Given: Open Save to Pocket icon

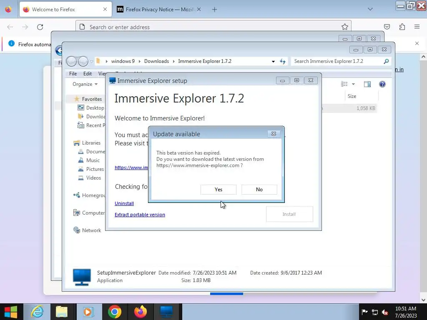Looking at the screenshot, I should click(387, 27).
